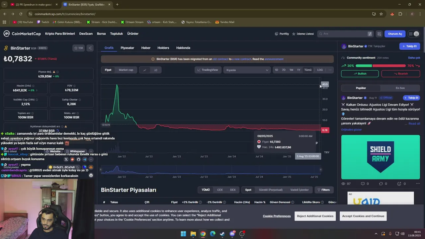Select Fiyat chart toggle
Screen dimensions: 425x239
click(108, 70)
